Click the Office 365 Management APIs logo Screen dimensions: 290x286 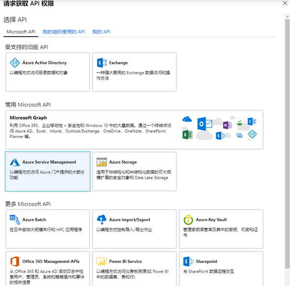(15, 261)
